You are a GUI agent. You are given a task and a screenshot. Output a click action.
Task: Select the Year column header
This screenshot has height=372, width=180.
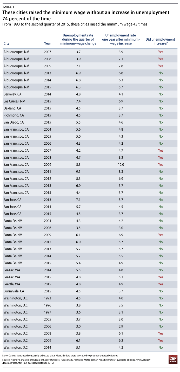pos(48,43)
